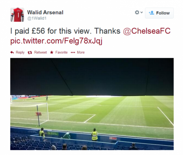Image resolution: width=183 pixels, height=155 pixels.
Task: Open the @ChelseaFC mention link
Action: [147, 31]
